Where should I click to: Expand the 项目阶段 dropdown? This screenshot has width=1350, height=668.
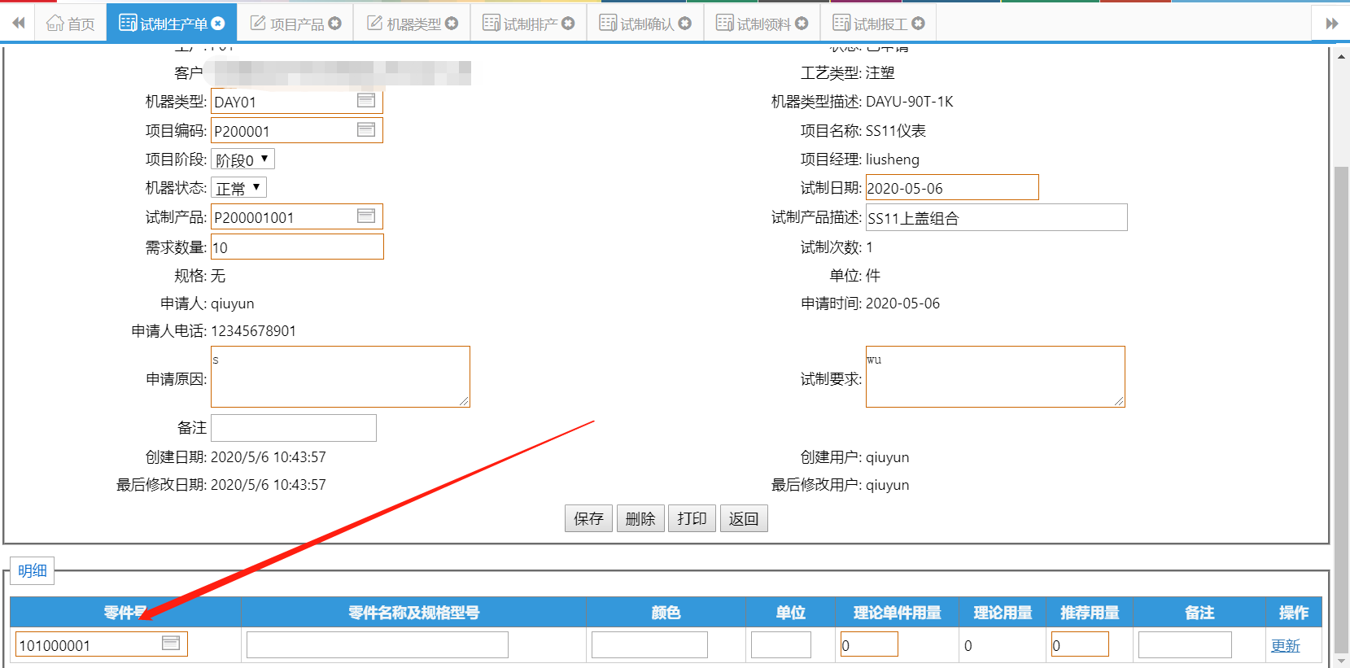(242, 159)
